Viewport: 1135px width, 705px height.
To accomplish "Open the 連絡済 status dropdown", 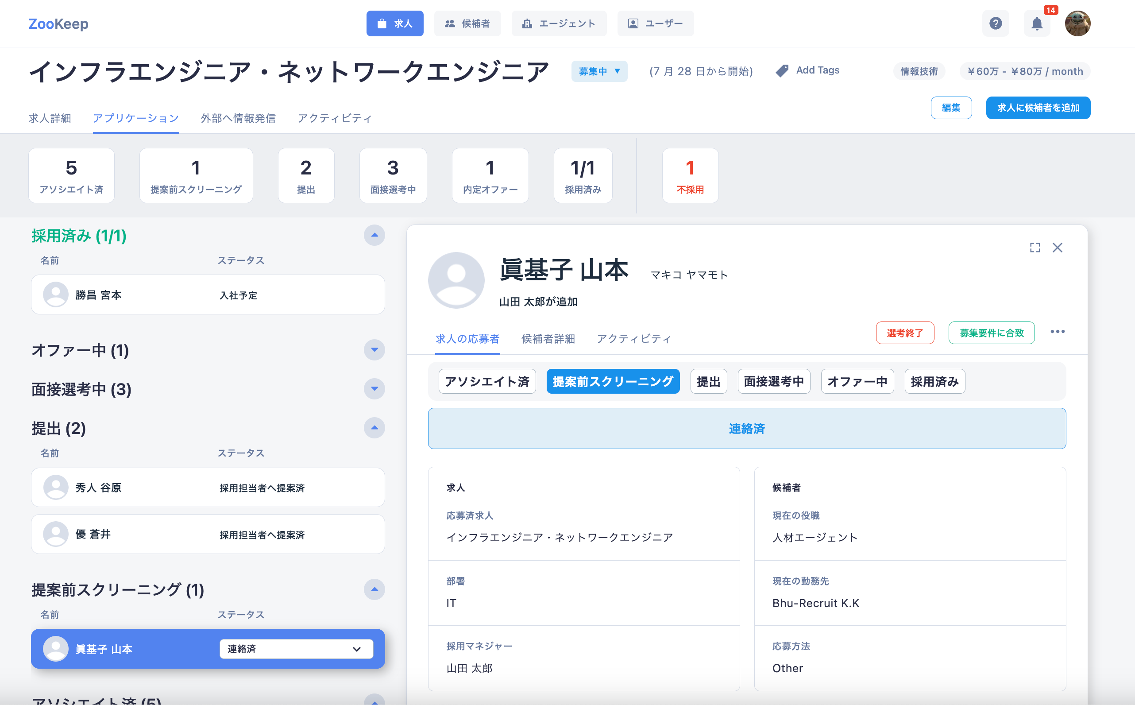I will [x=296, y=649].
